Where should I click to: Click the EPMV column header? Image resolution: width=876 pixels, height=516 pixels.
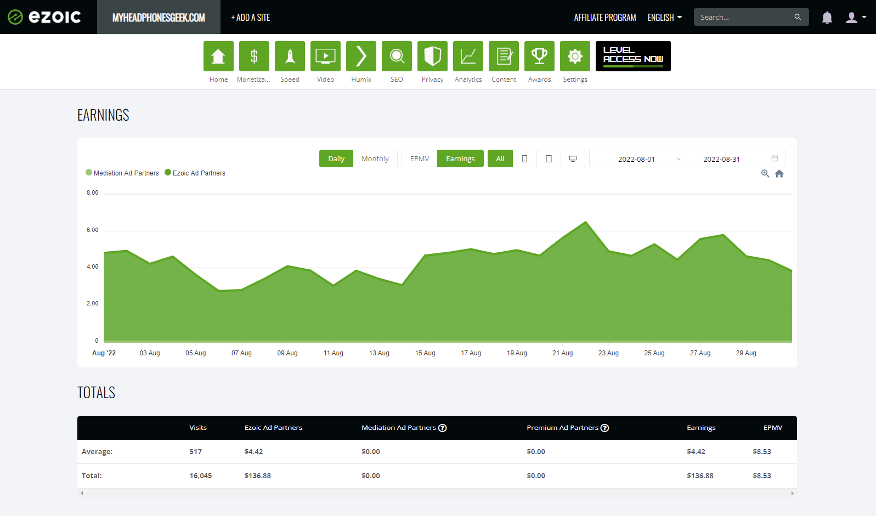[773, 428]
